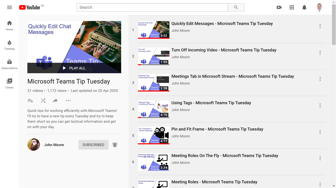Focus the Search input field
Image resolution: width=336 pixels, height=188 pixels.
(x=152, y=7)
